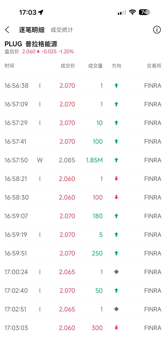Viewport: 166px width, 362px height.
Task: Tap the red down arrow at 16:58:21
Action: (116, 179)
